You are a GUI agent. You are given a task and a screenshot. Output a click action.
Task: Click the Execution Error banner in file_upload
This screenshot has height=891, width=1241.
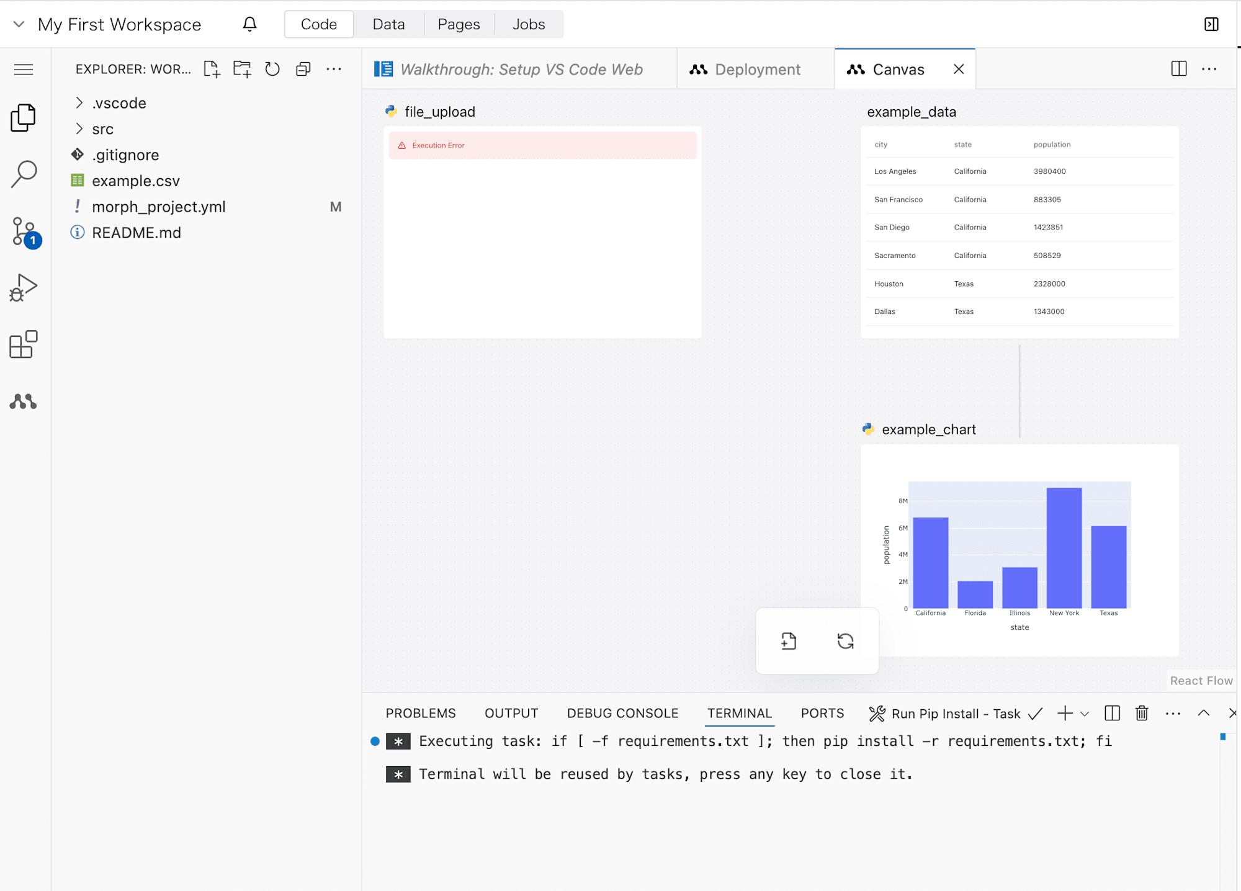tap(542, 145)
